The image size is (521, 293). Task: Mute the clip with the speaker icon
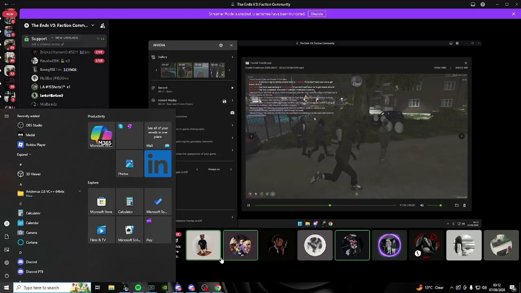click(422, 205)
